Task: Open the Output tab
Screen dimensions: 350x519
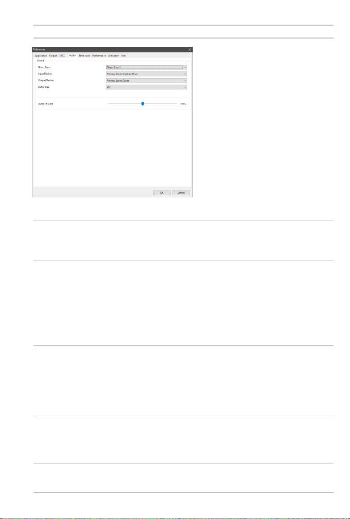Action: tap(53, 55)
